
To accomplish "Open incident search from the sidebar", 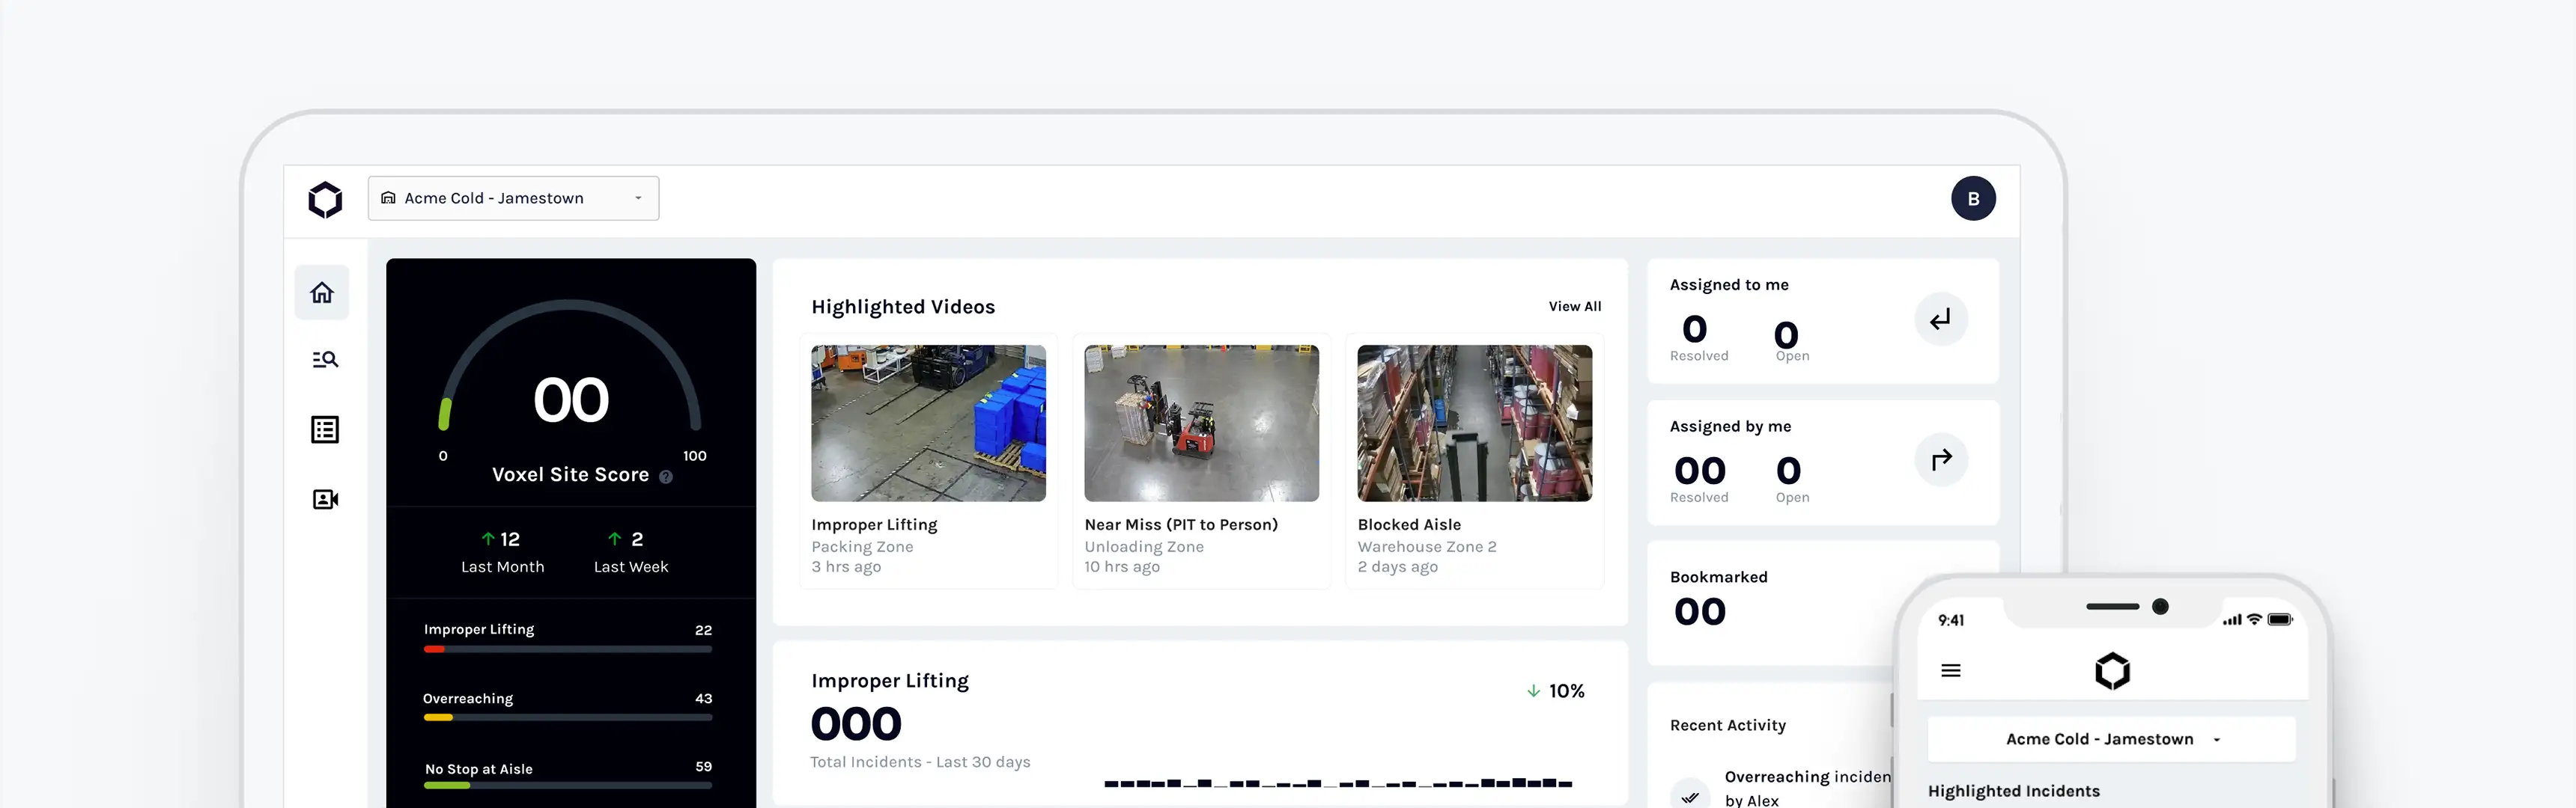I will 324,360.
